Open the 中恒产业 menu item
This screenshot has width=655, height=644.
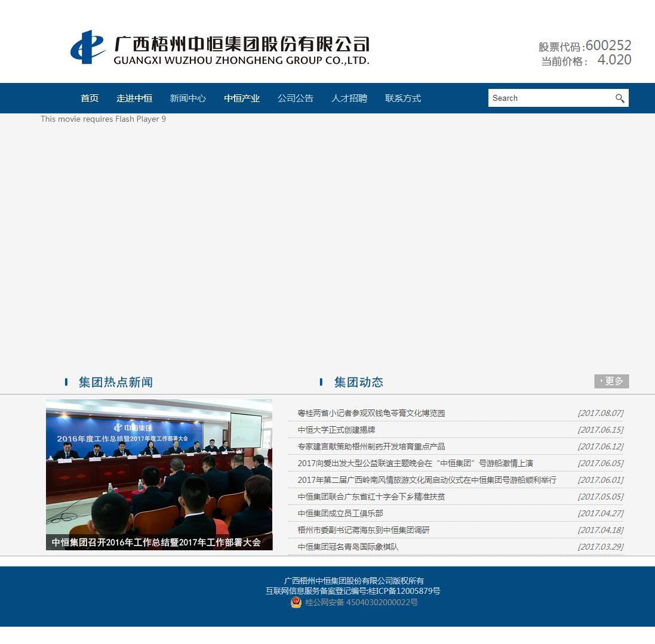tap(241, 98)
